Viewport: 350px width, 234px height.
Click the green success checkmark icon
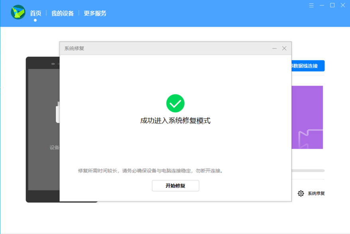pyautogui.click(x=175, y=103)
